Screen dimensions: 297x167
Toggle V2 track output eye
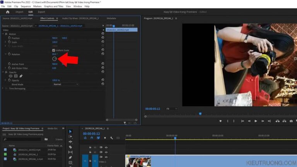click(x=106, y=152)
